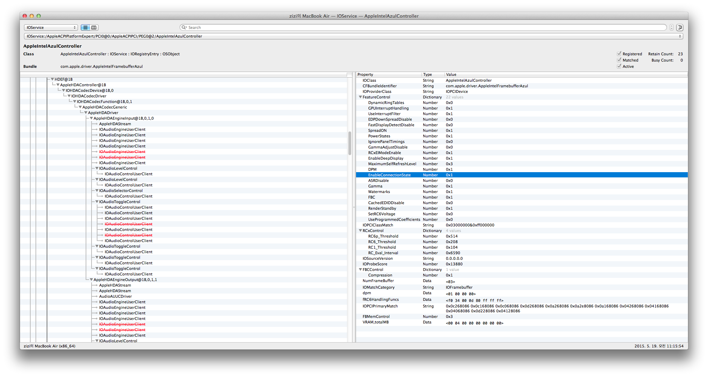Select the IOSourceVersion property row
Viewport: 708px width, 377px height.
coord(522,258)
